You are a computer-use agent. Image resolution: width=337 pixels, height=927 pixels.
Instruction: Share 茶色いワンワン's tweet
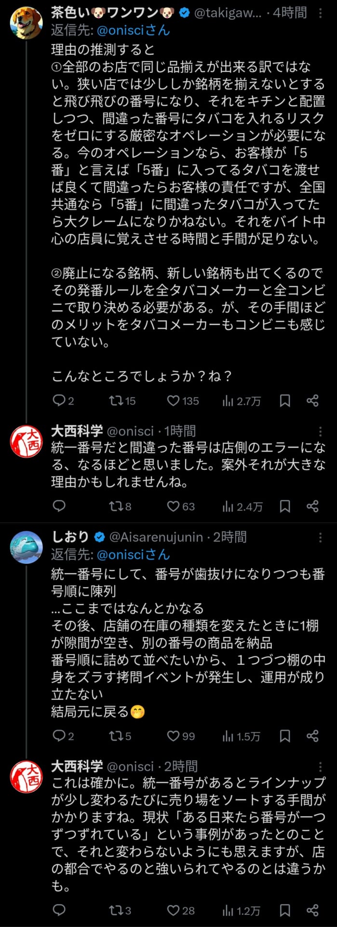click(x=312, y=400)
